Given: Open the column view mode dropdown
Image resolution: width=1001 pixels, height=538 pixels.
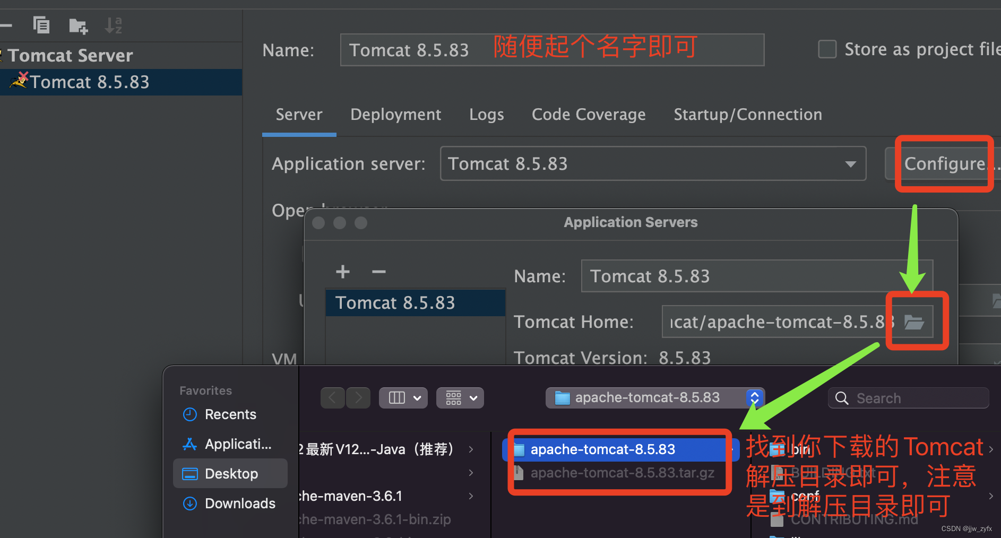Looking at the screenshot, I should tap(403, 398).
